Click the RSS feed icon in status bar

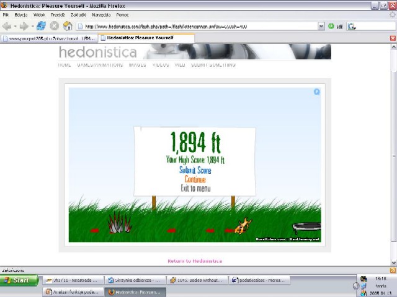click(392, 270)
